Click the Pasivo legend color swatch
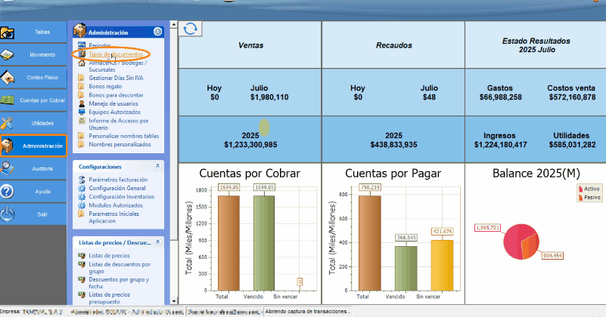The width and height of the screenshot is (606, 317). point(580,196)
